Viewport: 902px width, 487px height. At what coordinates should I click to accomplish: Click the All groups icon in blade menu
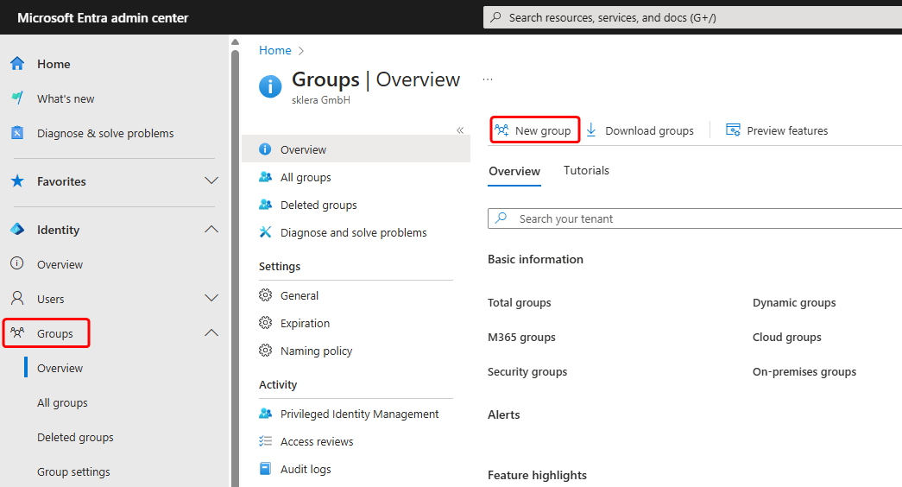265,177
